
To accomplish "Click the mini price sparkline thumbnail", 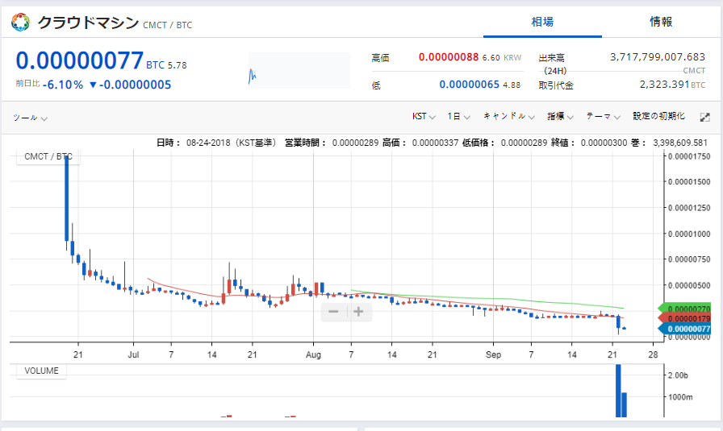I will click(299, 71).
